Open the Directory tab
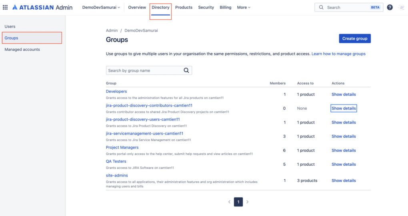The image size is (408, 216). (x=160, y=7)
